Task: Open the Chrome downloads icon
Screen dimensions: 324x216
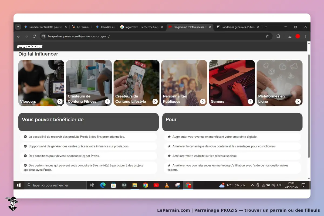Action: (x=290, y=36)
